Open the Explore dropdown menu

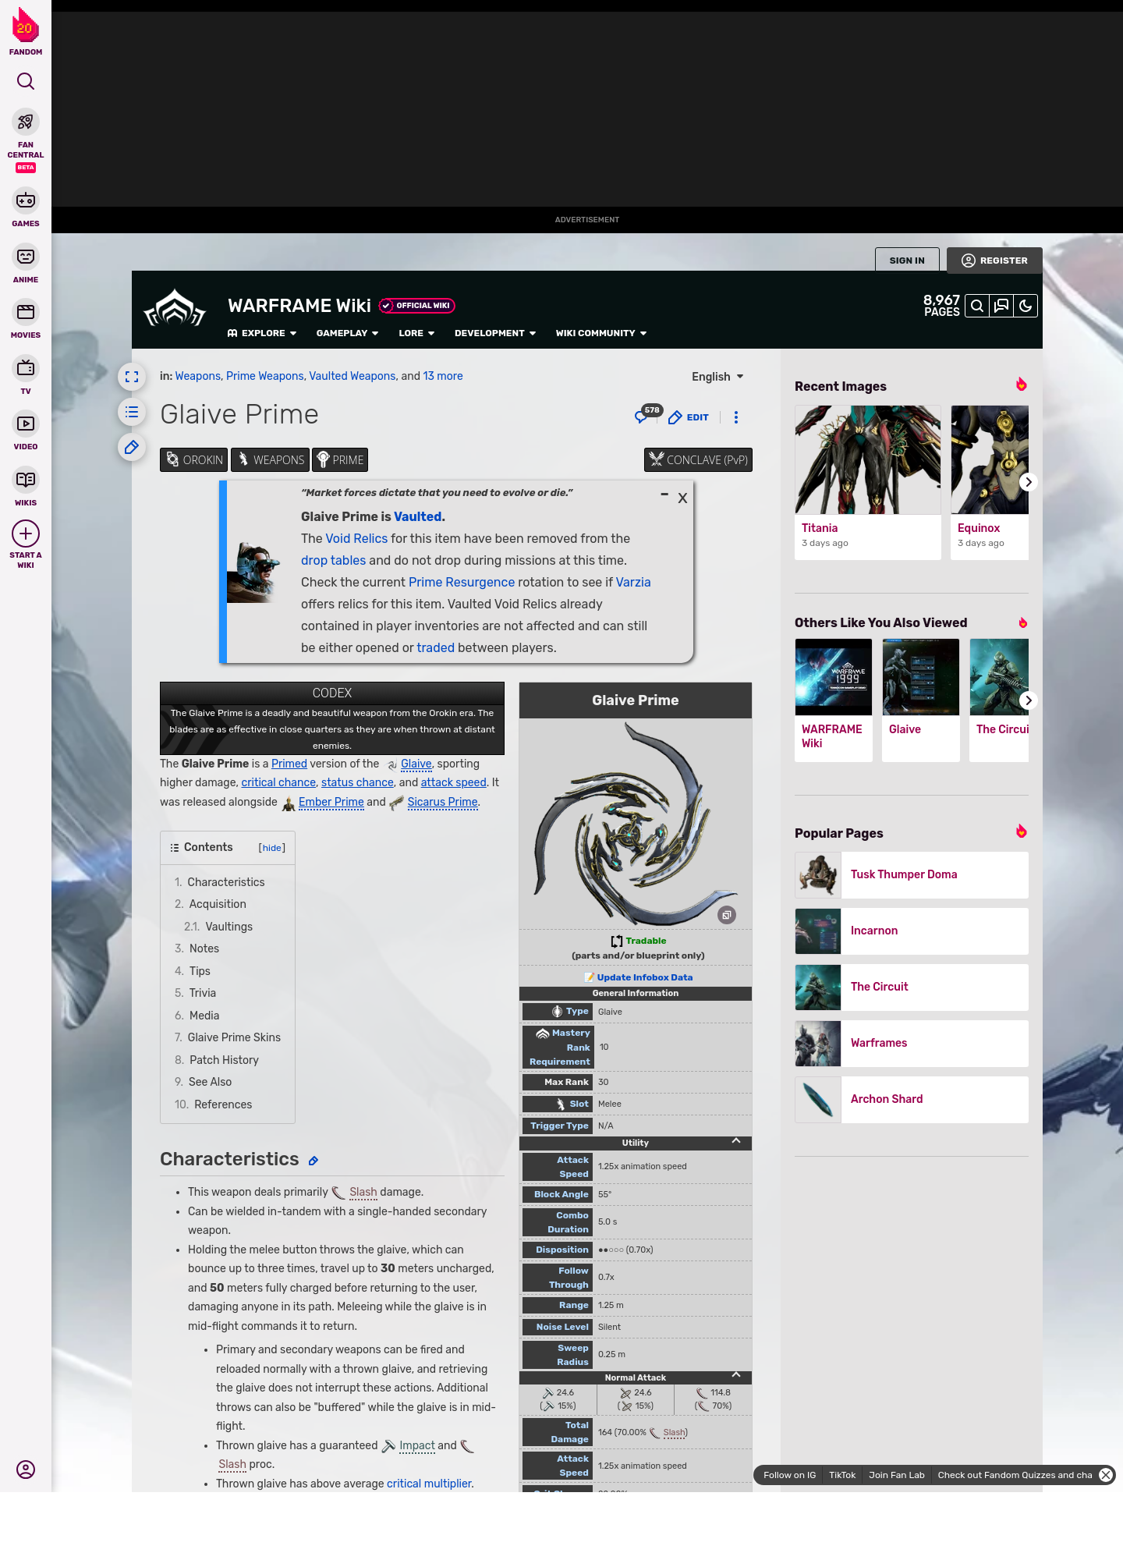(262, 333)
